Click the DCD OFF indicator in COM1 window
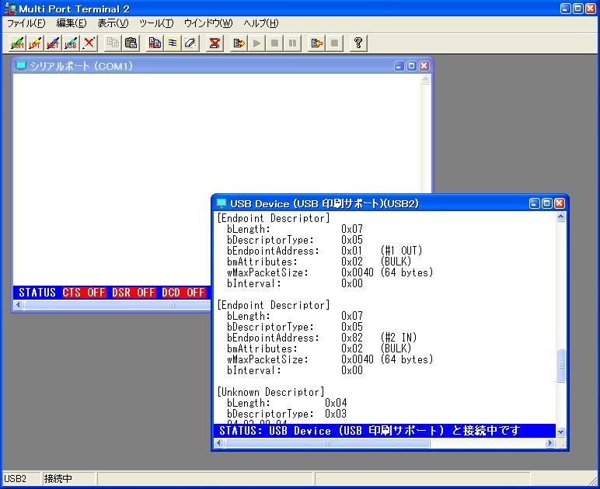The image size is (600, 489). coord(183,293)
